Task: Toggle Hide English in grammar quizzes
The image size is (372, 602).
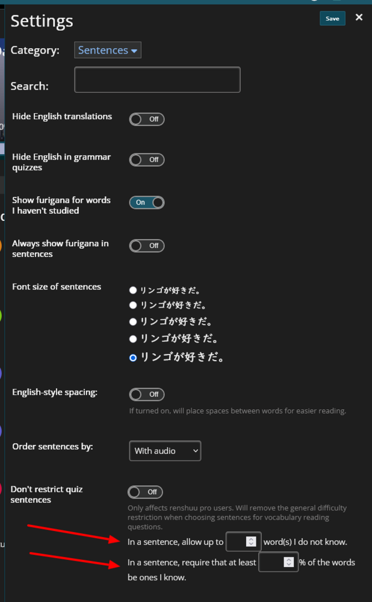Action: coord(147,160)
